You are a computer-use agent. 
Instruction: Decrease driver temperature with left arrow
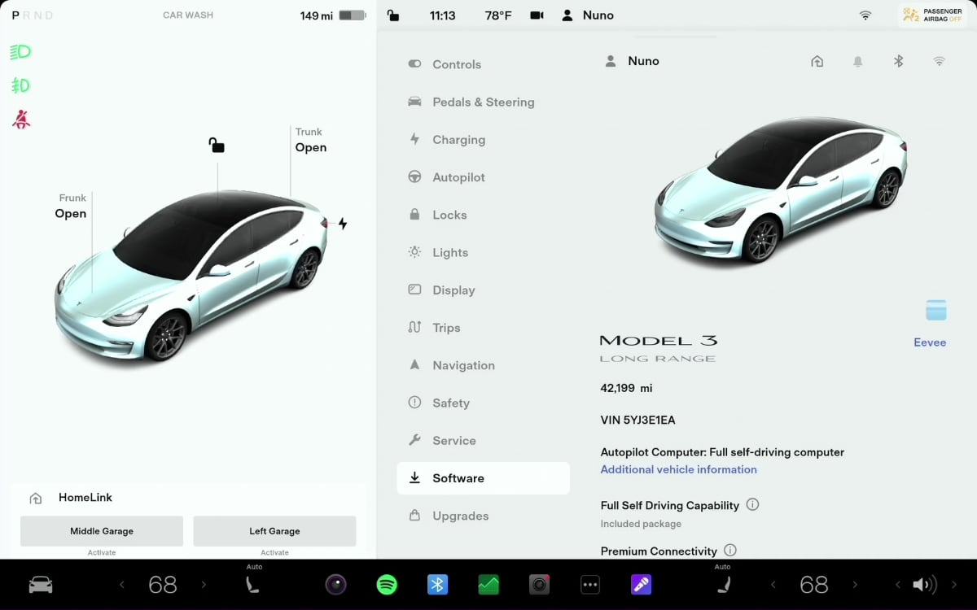123,584
